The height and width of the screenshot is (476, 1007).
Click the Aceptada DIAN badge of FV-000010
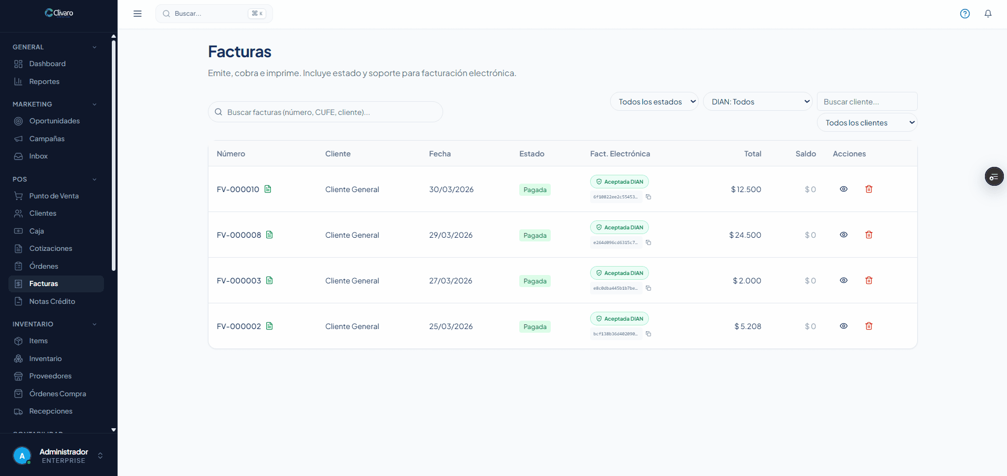620,182
